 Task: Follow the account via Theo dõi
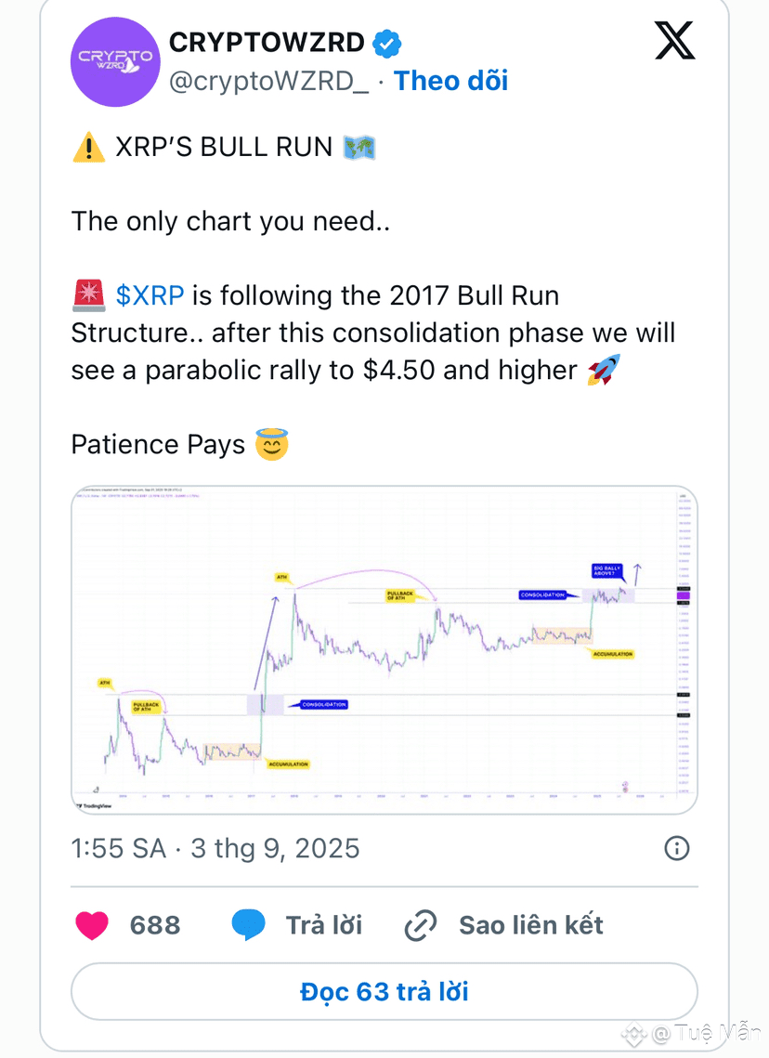[x=450, y=81]
